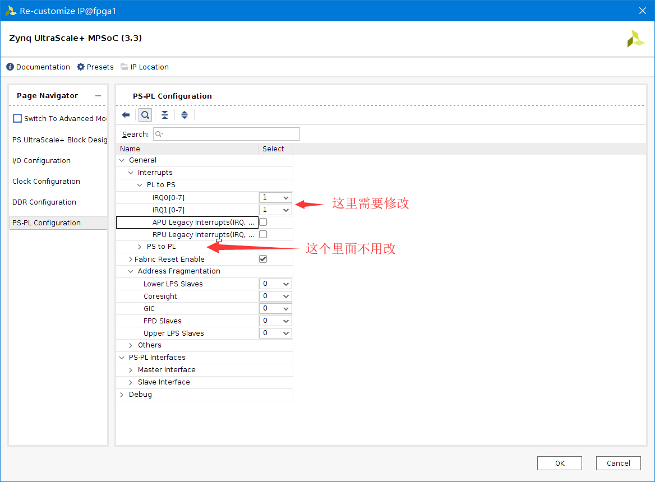Open the GIC dropdown

point(275,308)
